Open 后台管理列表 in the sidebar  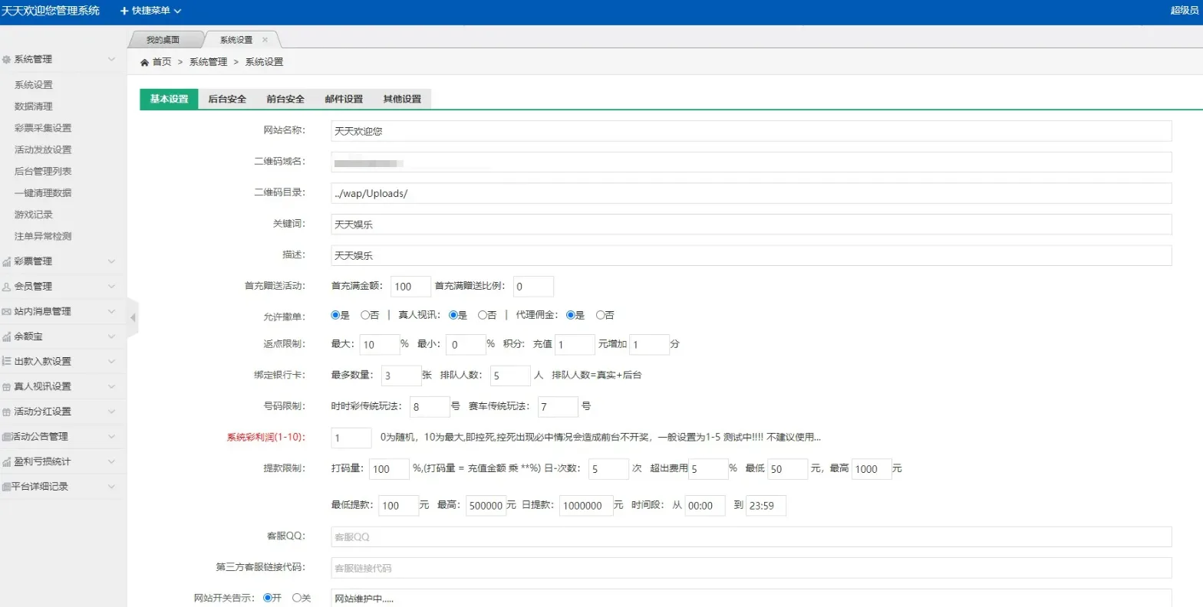(x=43, y=172)
